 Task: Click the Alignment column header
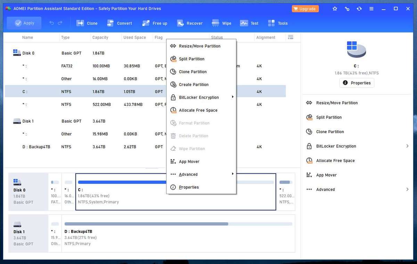[x=266, y=38]
